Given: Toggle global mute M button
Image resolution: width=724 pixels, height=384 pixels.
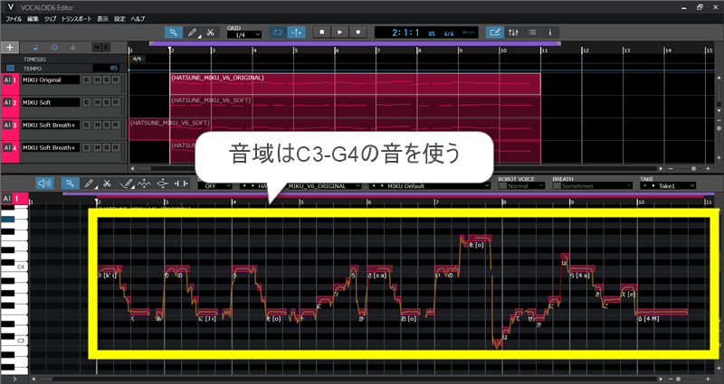Looking at the screenshot, I should tap(97, 48).
